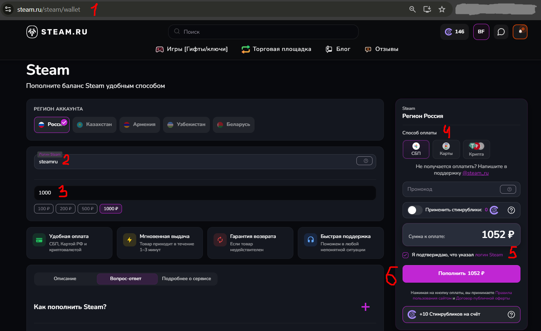Select Узбекистан account region
Image resolution: width=541 pixels, height=331 pixels.
[186, 124]
